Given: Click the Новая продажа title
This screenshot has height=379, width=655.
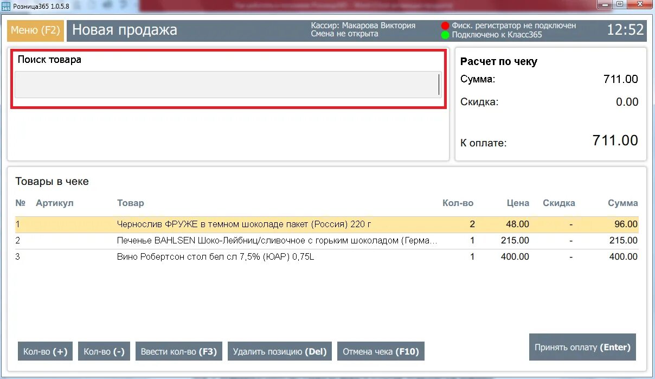Looking at the screenshot, I should coord(125,30).
